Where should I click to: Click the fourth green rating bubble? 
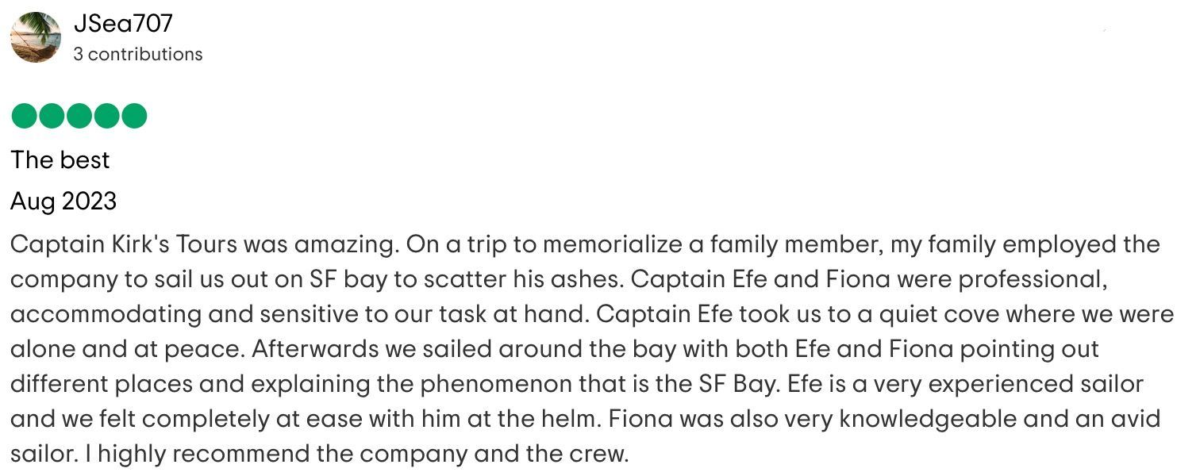coord(106,116)
